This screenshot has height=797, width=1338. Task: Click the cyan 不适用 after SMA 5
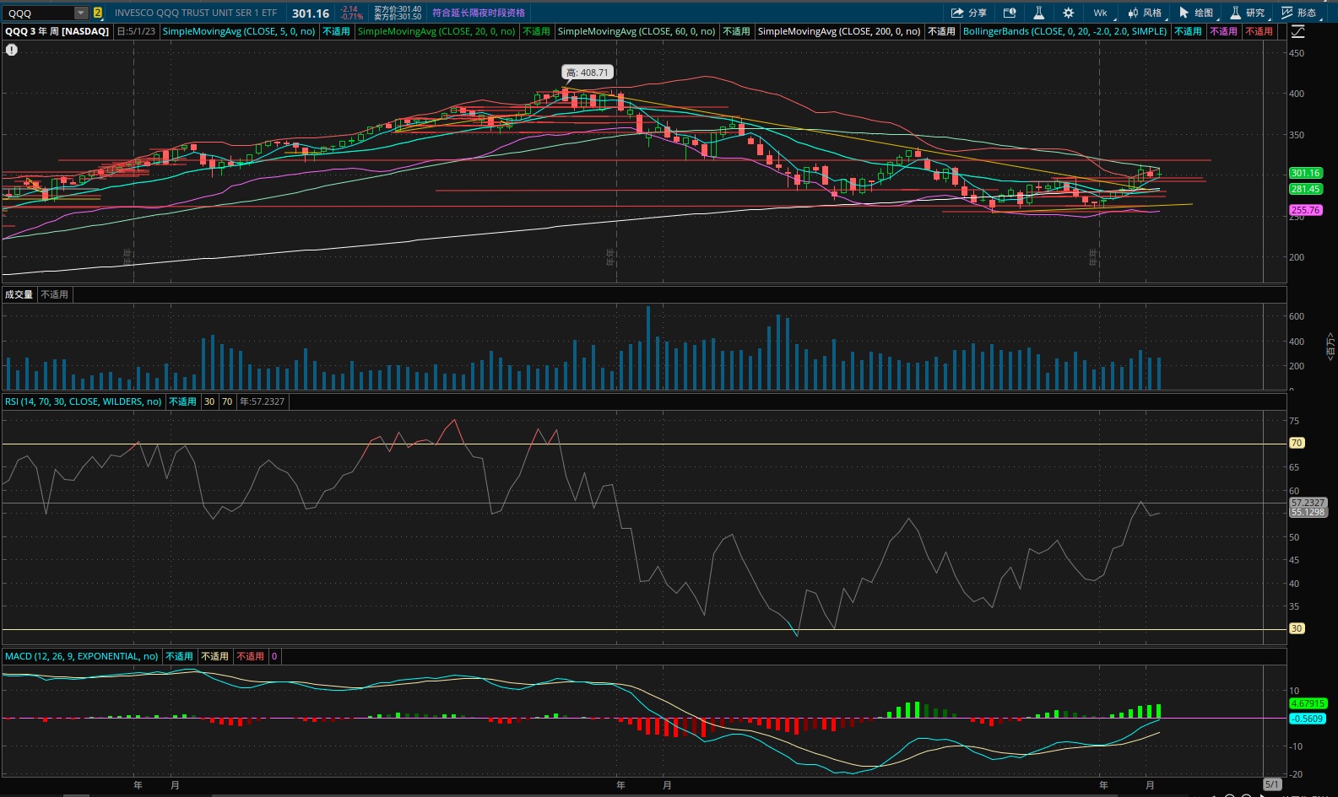coord(336,31)
